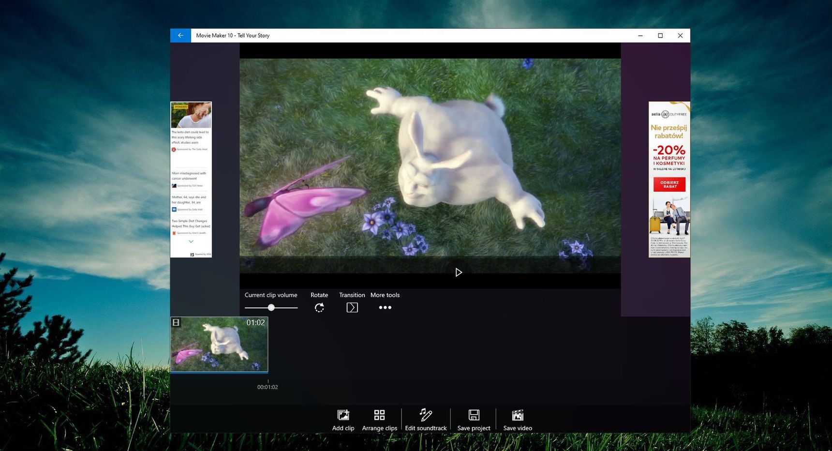Click the film strip icon on clip
Image resolution: width=832 pixels, height=451 pixels.
pyautogui.click(x=176, y=322)
